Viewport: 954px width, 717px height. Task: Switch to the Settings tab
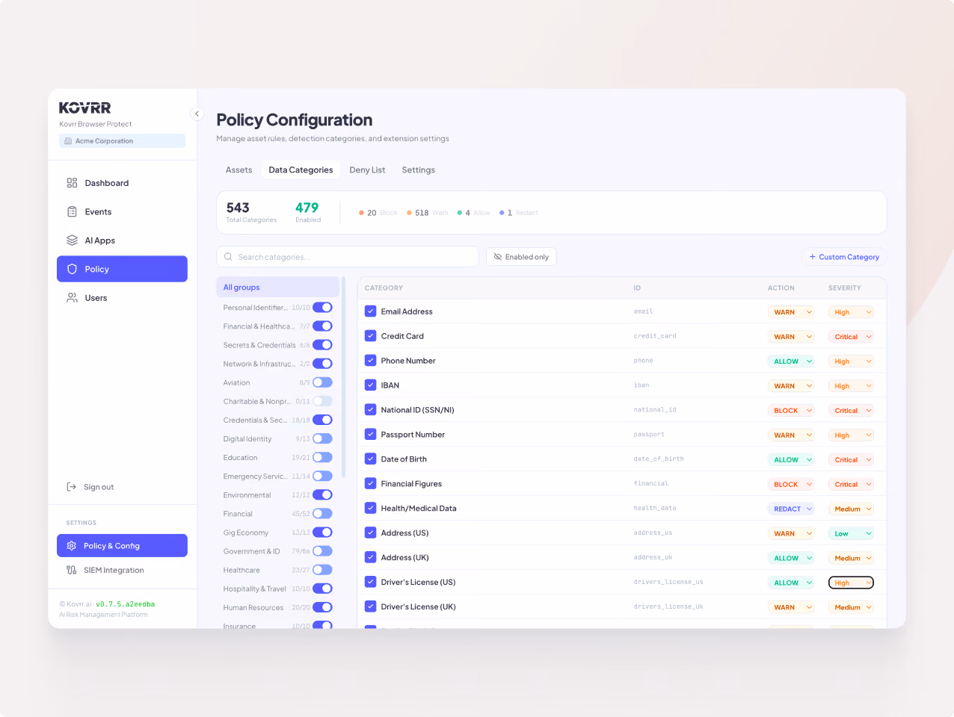(418, 170)
